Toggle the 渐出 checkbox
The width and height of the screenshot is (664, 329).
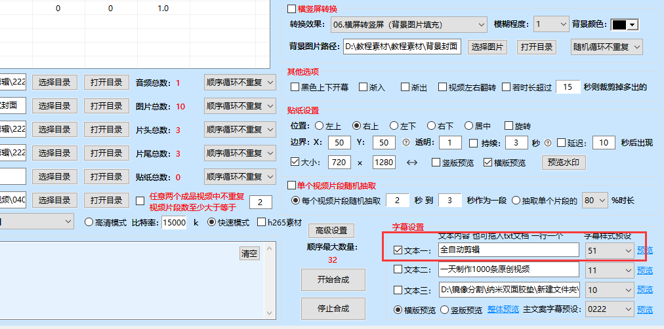(405, 88)
